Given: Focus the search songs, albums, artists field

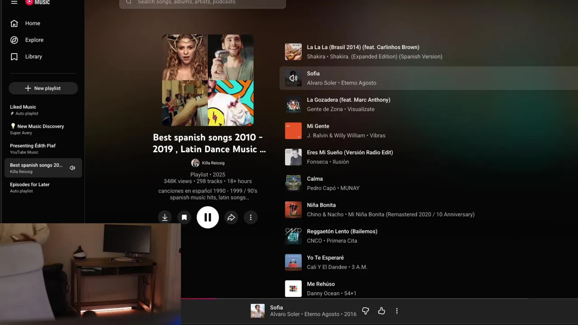Looking at the screenshot, I should (202, 3).
